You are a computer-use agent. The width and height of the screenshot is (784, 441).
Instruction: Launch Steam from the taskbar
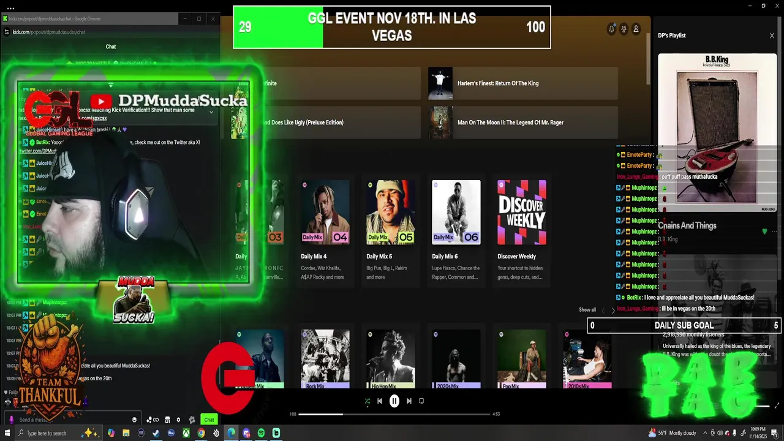156,433
